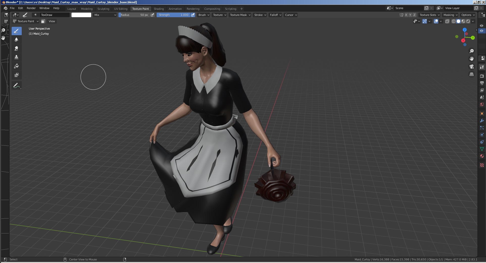486x263 pixels.
Task: Toggle radius pen pressure sensitivity
Action: (x=152, y=15)
